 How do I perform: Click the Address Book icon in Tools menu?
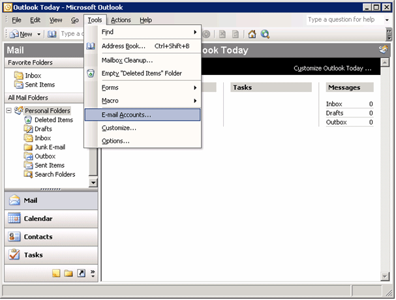pos(91,46)
